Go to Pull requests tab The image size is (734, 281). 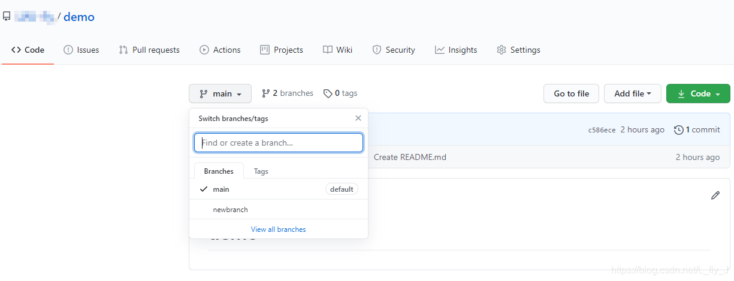coord(149,50)
